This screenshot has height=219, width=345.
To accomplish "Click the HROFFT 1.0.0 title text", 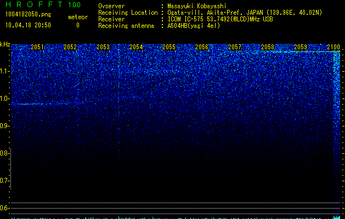I will tap(43, 4).
